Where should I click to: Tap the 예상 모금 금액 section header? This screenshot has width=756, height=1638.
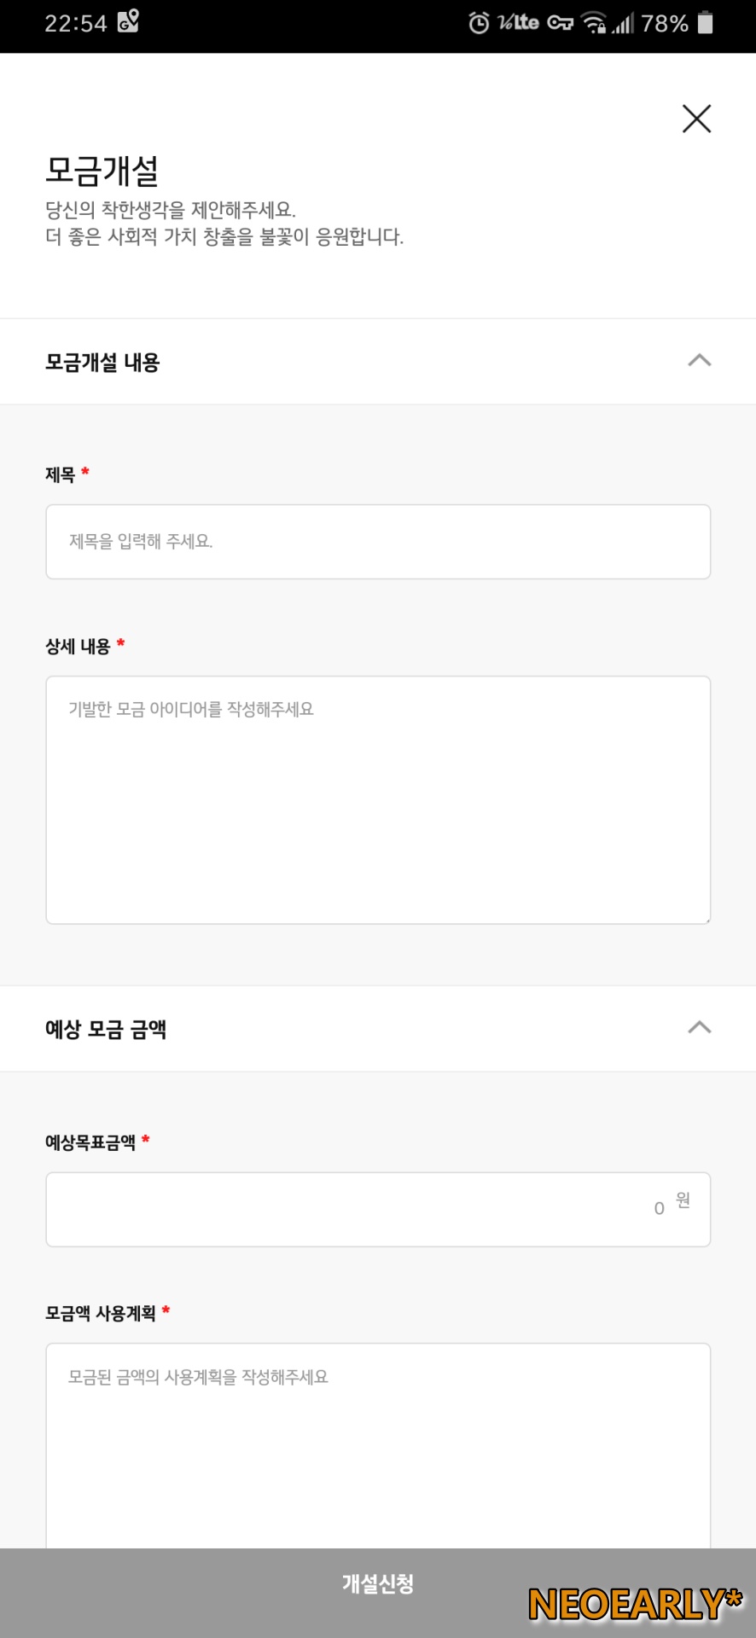pyautogui.click(x=378, y=1029)
